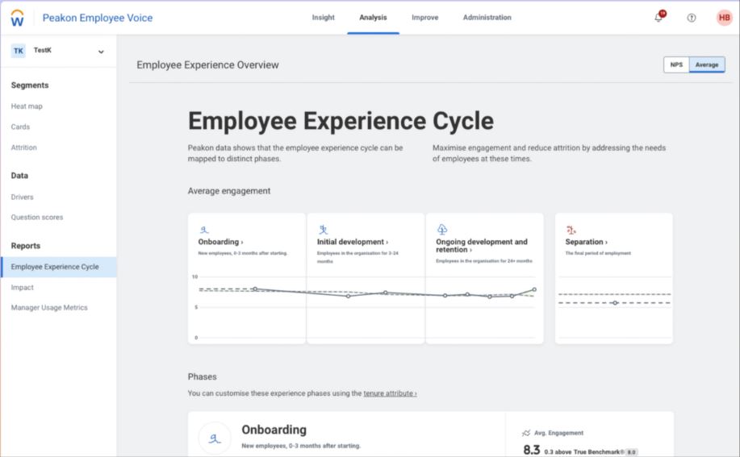Click the TK account badge
This screenshot has height=457, width=740.
click(x=18, y=51)
